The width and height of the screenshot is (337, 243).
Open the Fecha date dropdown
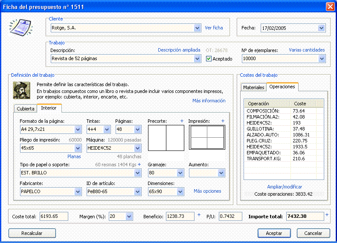pyautogui.click(x=322, y=28)
